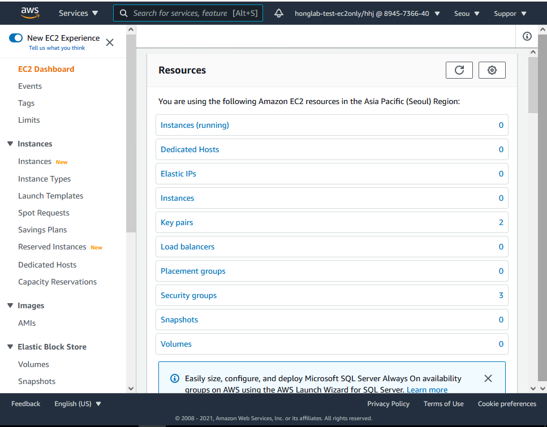Open EC2 Dashboard in sidebar
The image size is (547, 427).
46,69
